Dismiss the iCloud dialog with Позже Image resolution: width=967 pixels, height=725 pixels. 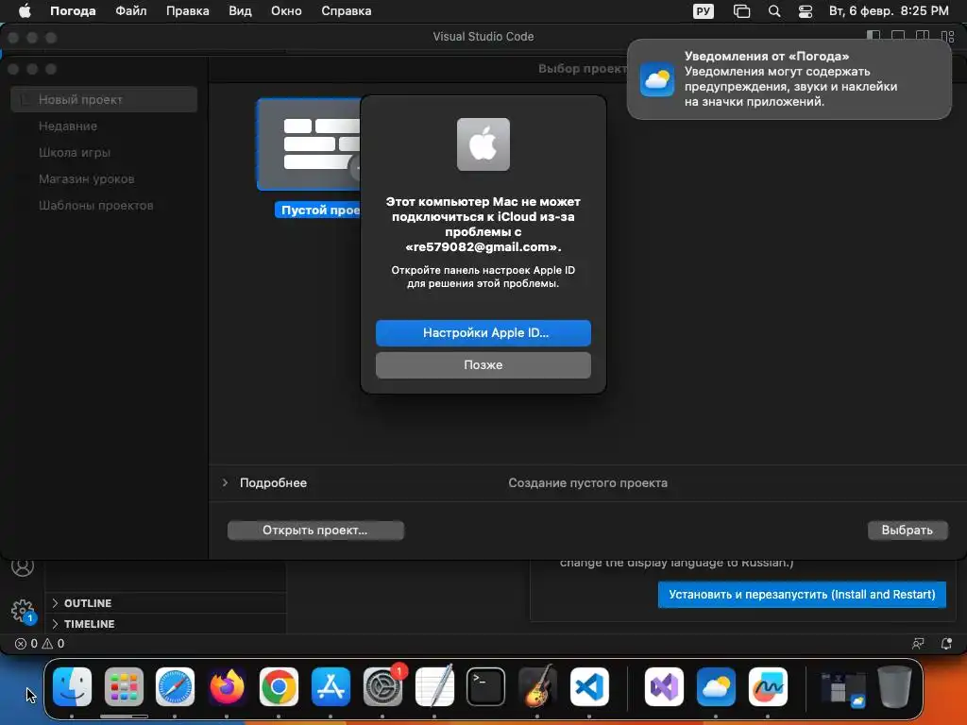[483, 365]
